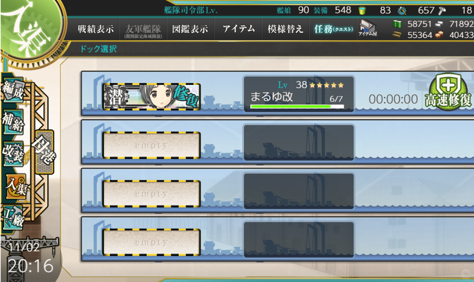Click まるゆ改 HP bar at 6/7
Image resolution: width=474 pixels, height=282 pixels.
[x=297, y=107]
